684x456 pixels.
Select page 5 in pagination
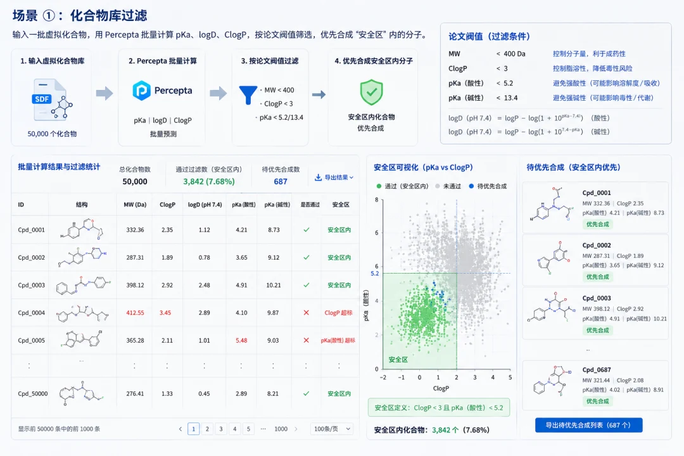(248, 429)
